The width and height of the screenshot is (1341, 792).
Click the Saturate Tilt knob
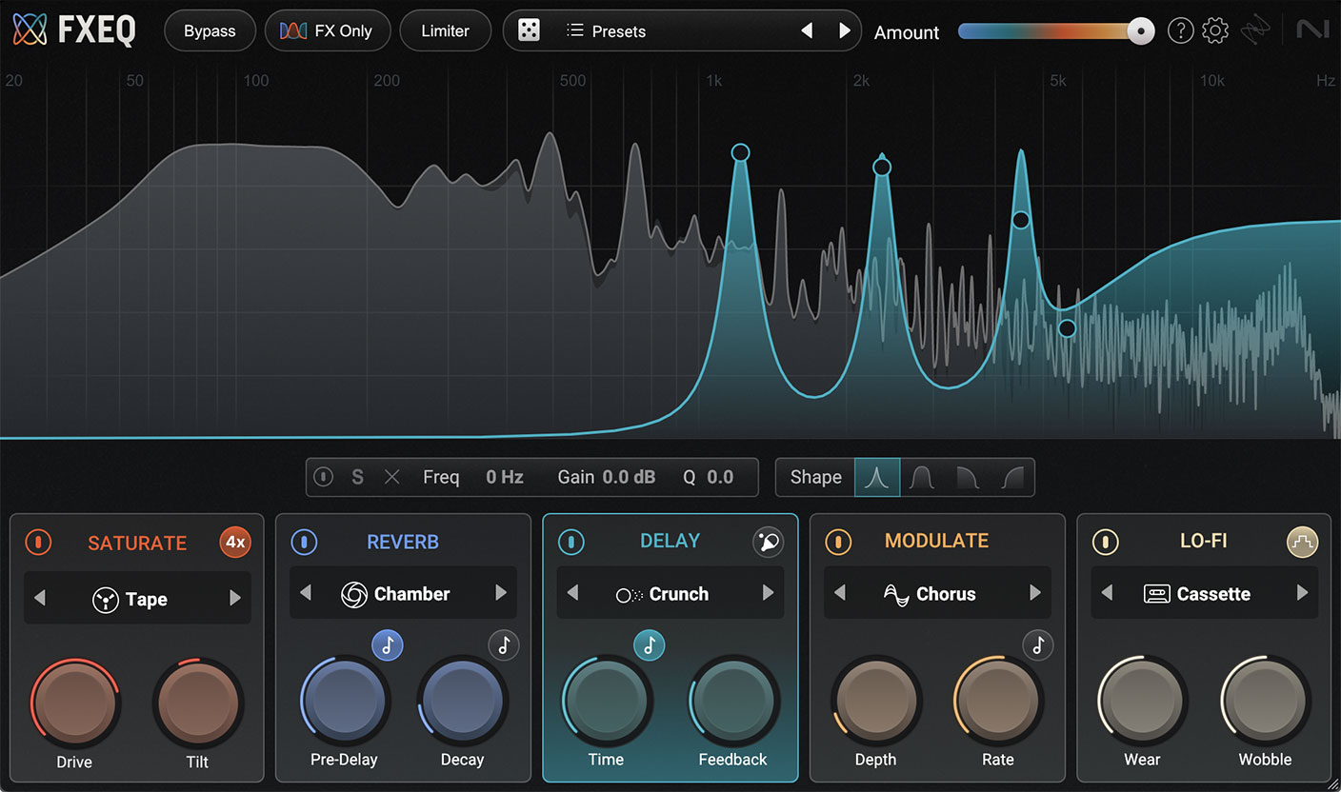(x=197, y=703)
